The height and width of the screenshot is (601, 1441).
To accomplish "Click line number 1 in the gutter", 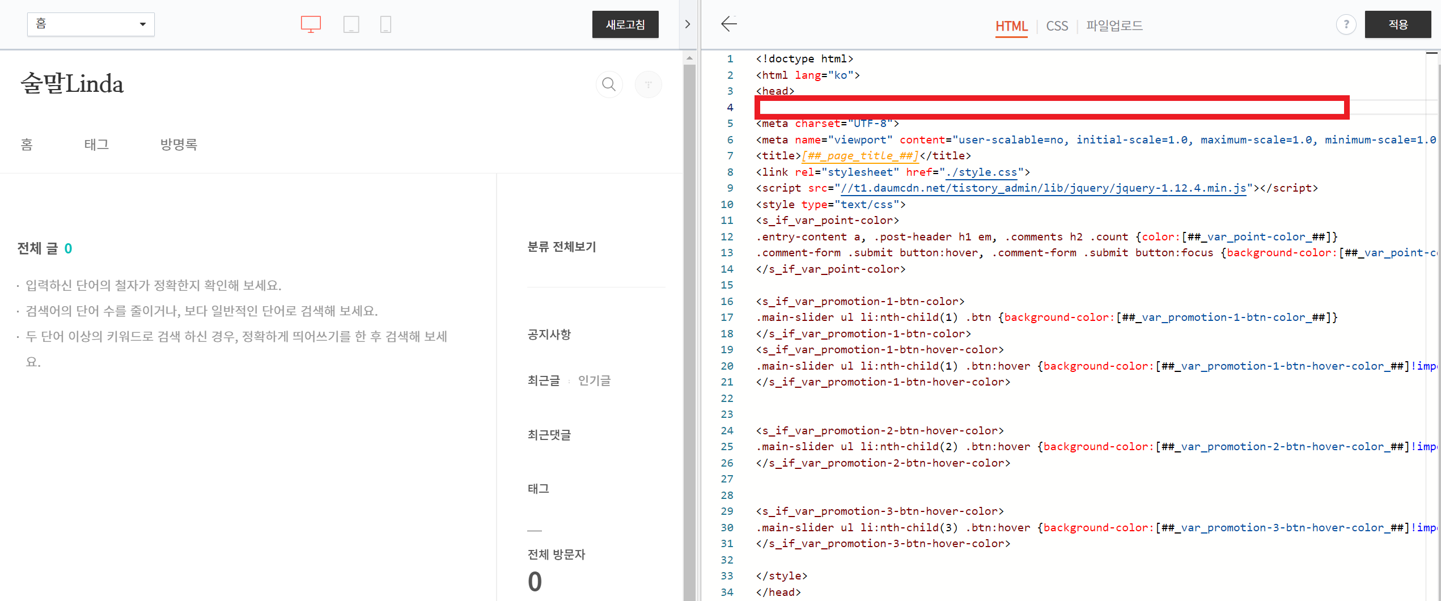I will [730, 59].
